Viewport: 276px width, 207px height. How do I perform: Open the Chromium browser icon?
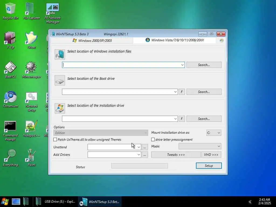11,99
